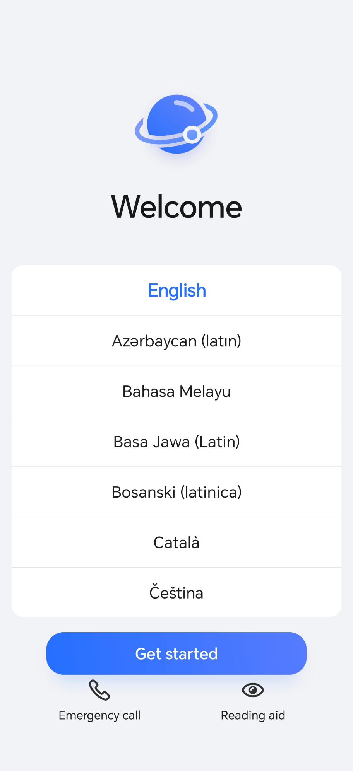Viewport: 353px width, 771px height.
Task: Pick Basa Jawa (Latin) language
Action: [176, 442]
